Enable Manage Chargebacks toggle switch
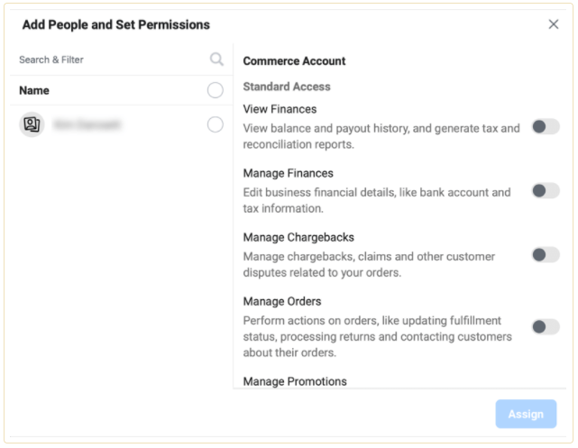578x448 pixels. click(546, 255)
